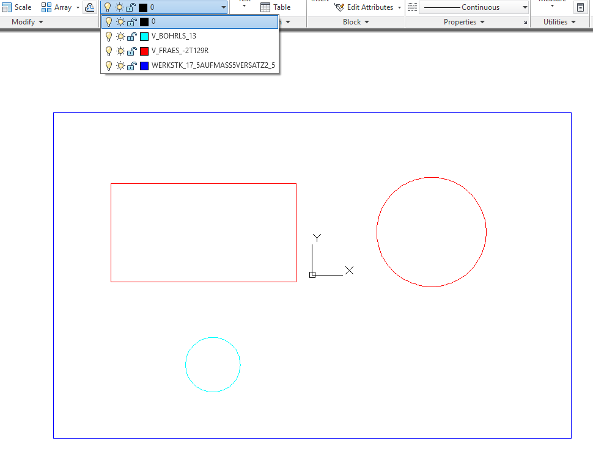This screenshot has width=593, height=460.
Task: Expand the Modify panel
Action: 28,22
